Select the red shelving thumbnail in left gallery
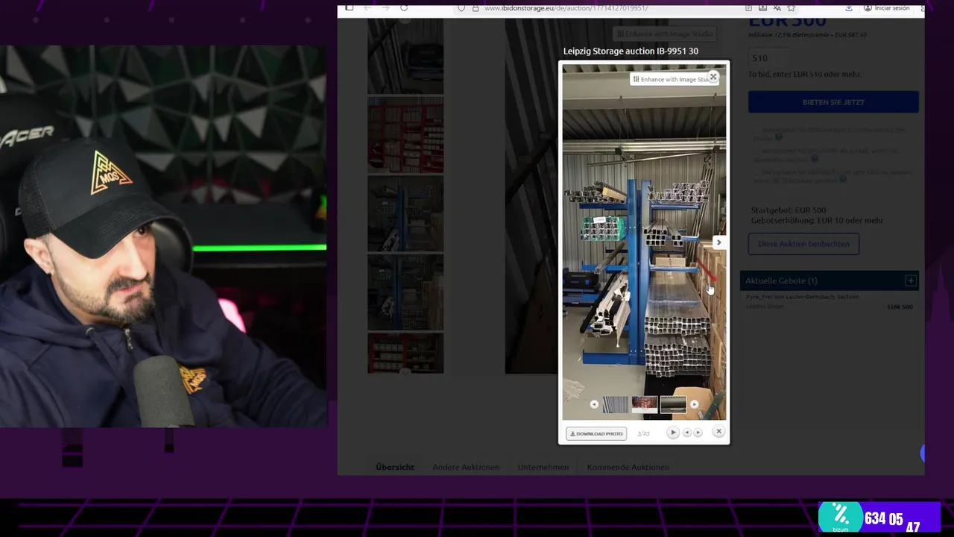The image size is (954, 537). pos(405,135)
